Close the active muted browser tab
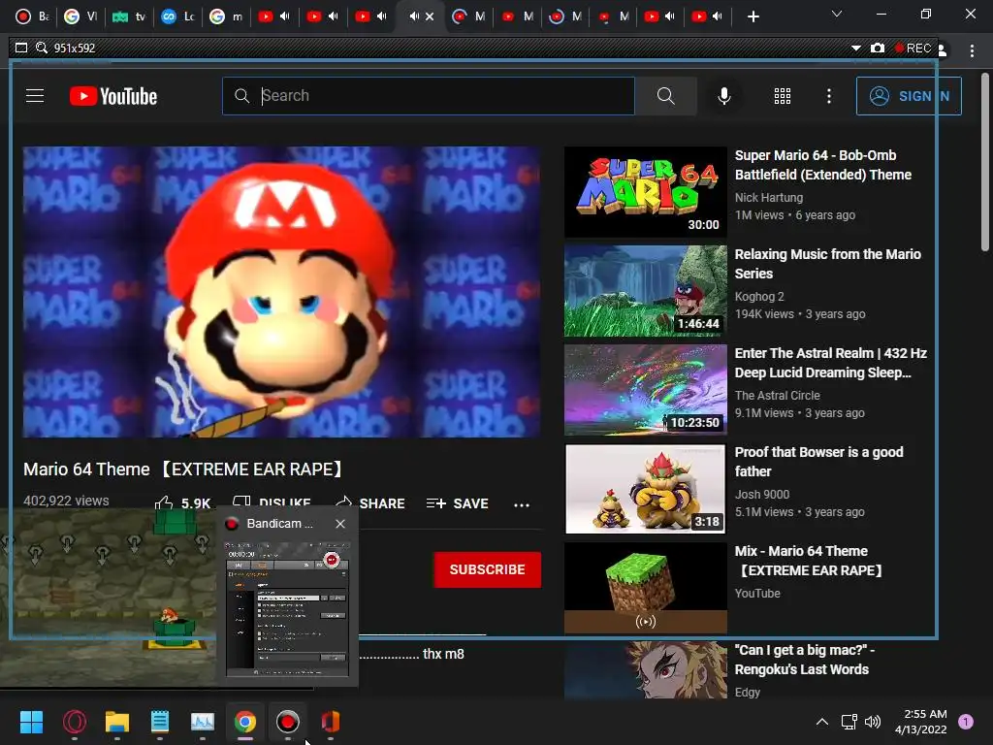Screen dimensions: 993x745 point(430,16)
